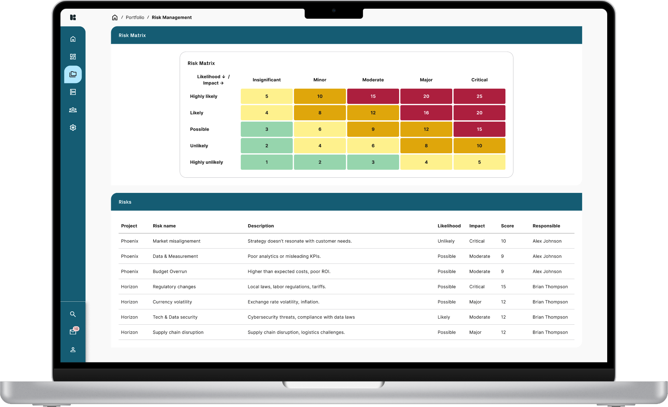Viewport: 668px width, 407px height.
Task: Open the Home icon in sidebar
Action: click(x=73, y=39)
